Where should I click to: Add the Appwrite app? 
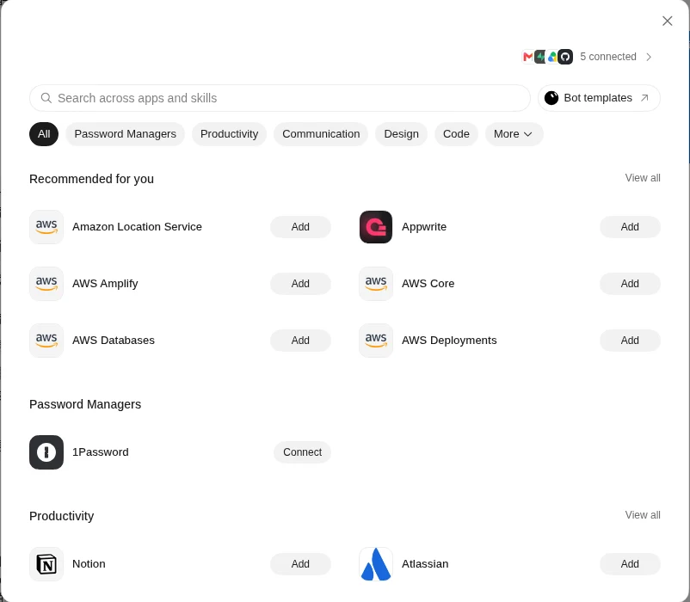pyautogui.click(x=630, y=227)
